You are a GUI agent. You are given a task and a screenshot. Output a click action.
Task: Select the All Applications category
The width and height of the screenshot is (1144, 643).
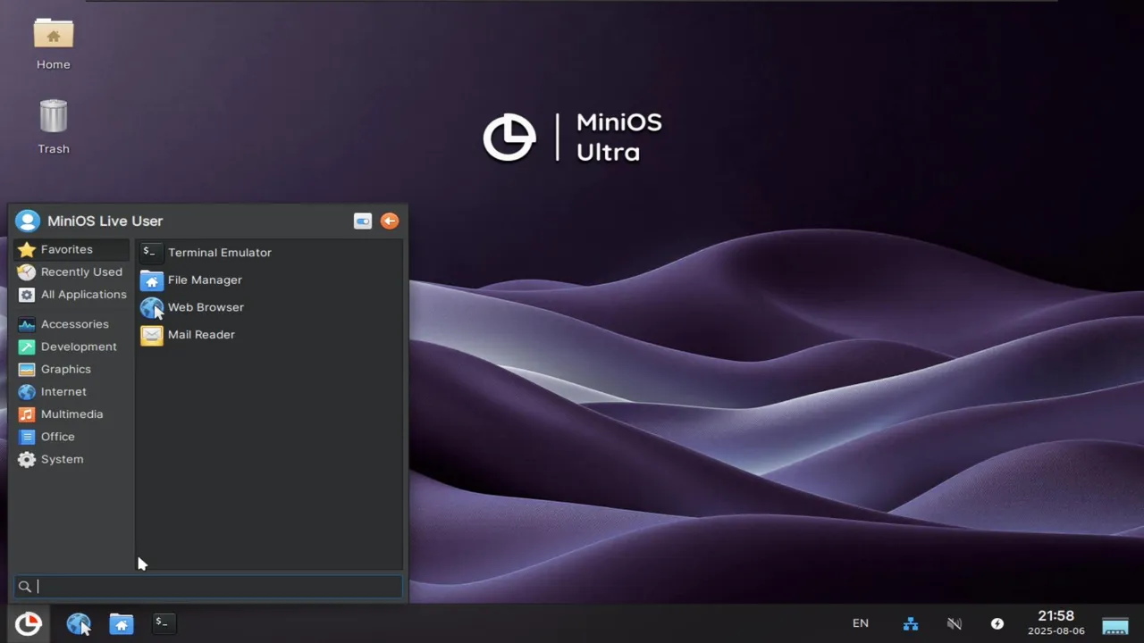pyautogui.click(x=71, y=295)
